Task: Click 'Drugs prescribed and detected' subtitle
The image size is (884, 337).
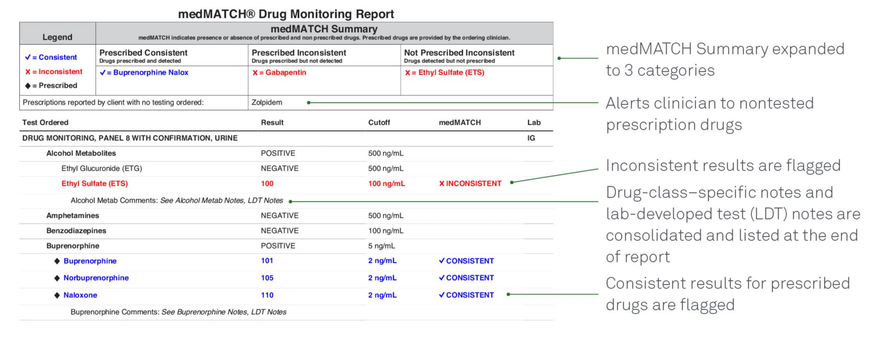Action: point(140,61)
